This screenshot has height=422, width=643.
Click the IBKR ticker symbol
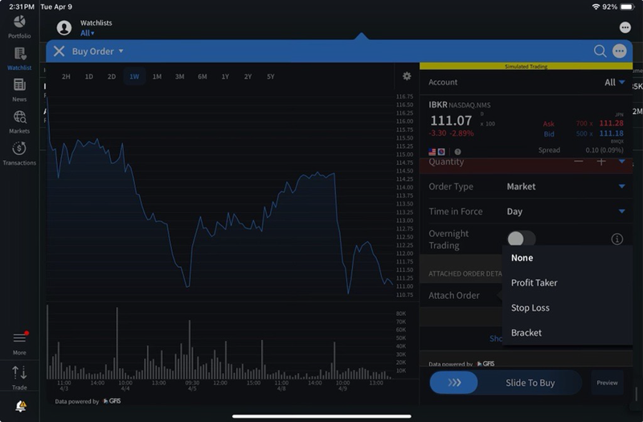(438, 105)
